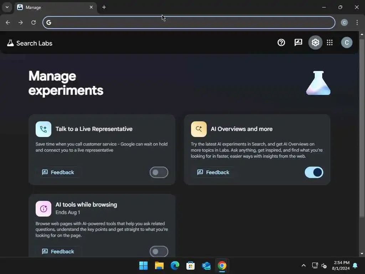Give Feedback on Talk to a Live Representative
The image size is (365, 274).
[x=58, y=172]
